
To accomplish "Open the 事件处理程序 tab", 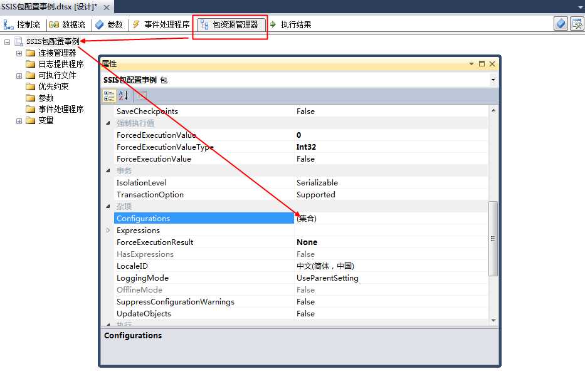I will coord(161,24).
